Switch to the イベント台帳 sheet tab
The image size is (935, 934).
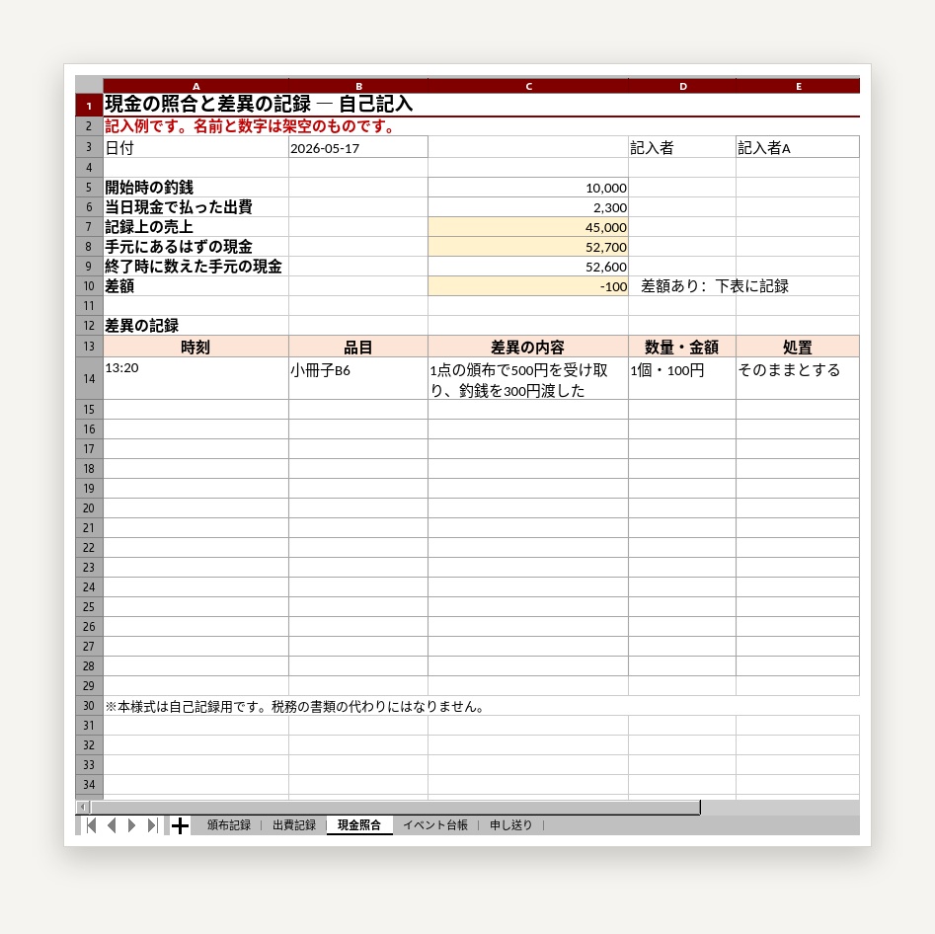pos(435,825)
